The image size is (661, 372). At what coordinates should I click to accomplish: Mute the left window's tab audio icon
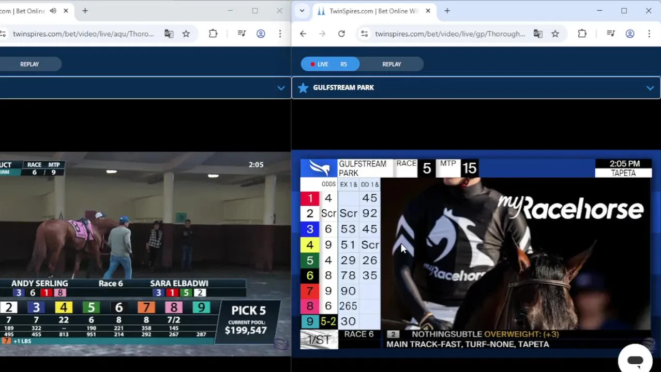(53, 11)
